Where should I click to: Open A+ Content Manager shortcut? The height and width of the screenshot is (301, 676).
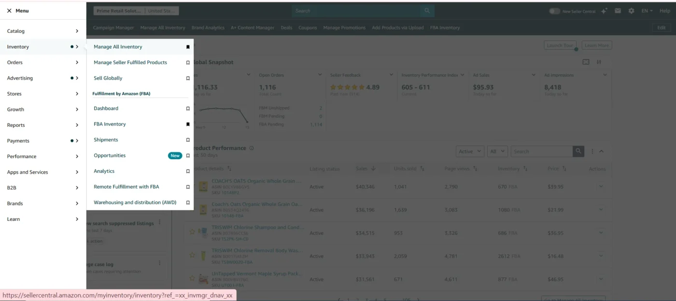pyautogui.click(x=253, y=27)
